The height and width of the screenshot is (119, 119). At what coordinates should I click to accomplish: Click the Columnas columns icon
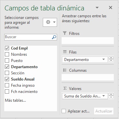coord(65,70)
